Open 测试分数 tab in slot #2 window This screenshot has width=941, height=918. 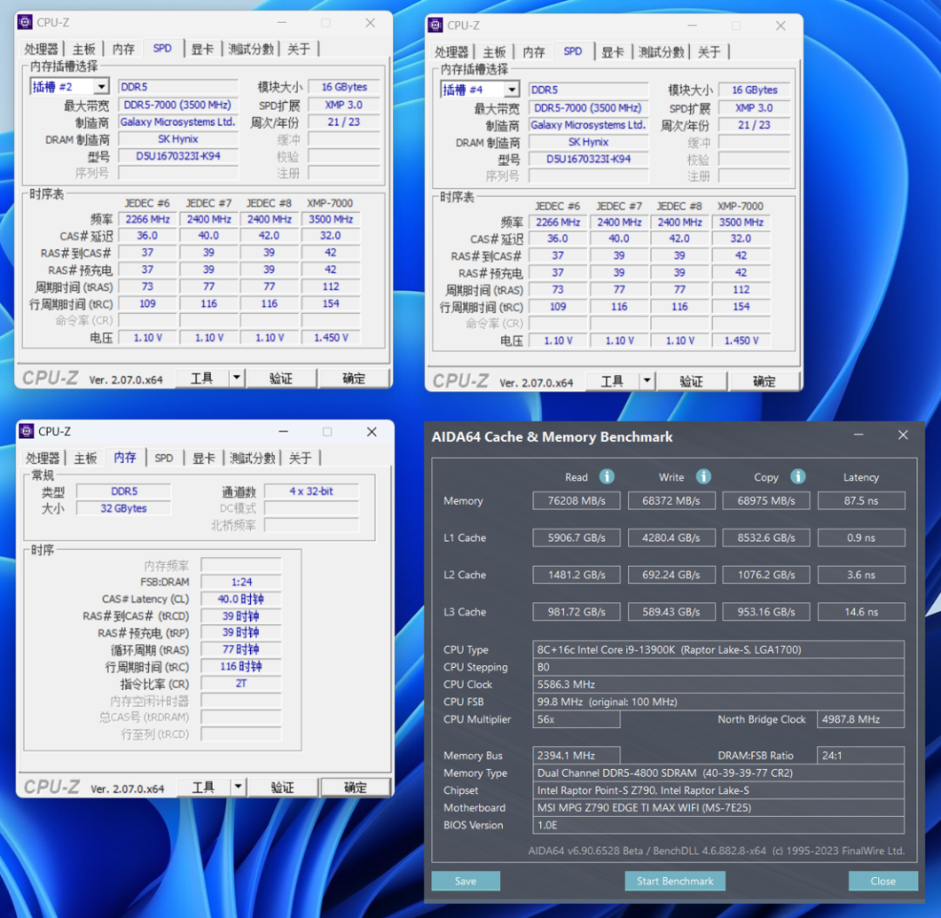pyautogui.click(x=251, y=49)
